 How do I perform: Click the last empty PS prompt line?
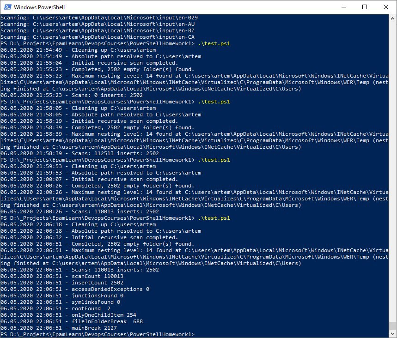click(x=98, y=334)
